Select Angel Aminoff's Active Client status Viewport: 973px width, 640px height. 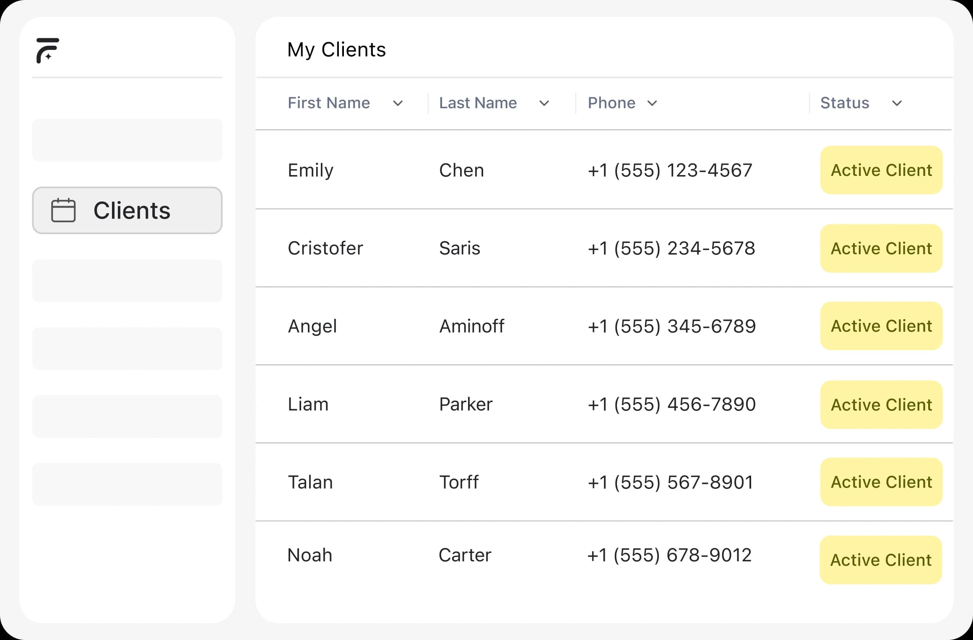(881, 326)
